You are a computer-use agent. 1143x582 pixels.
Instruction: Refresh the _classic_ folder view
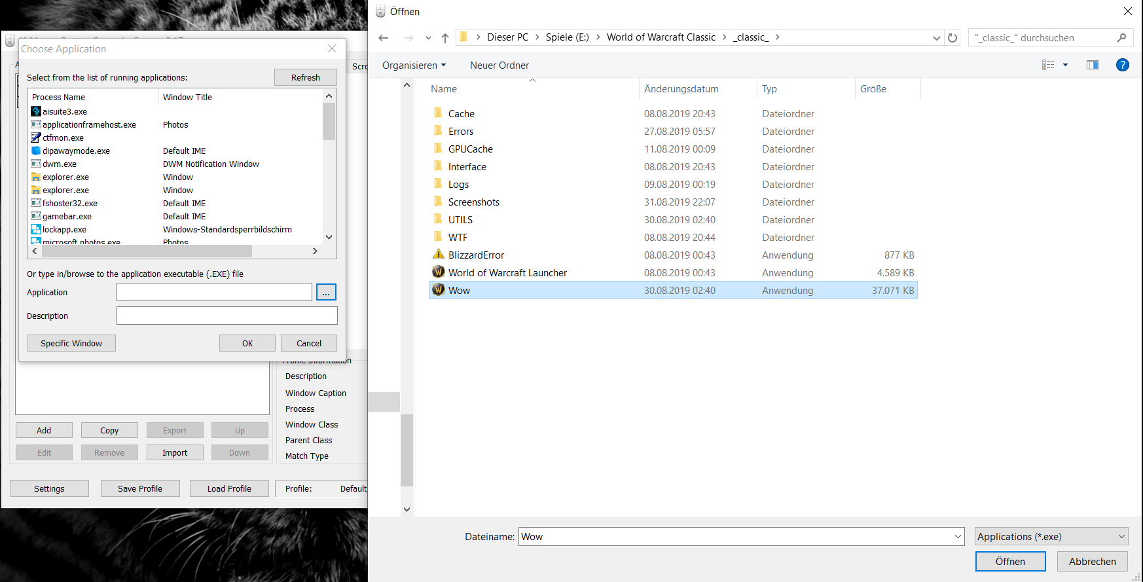(x=952, y=38)
